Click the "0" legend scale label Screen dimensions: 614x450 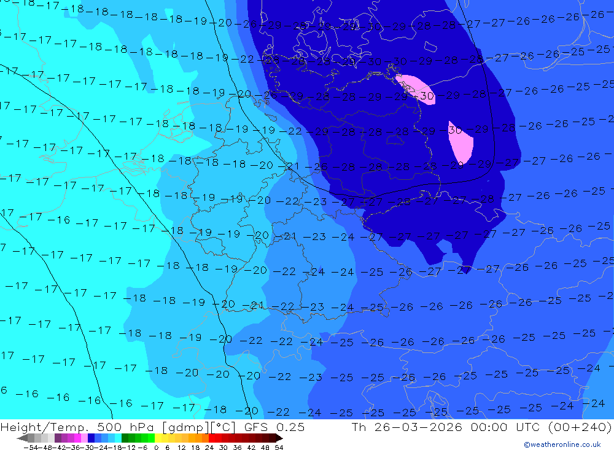156,448
